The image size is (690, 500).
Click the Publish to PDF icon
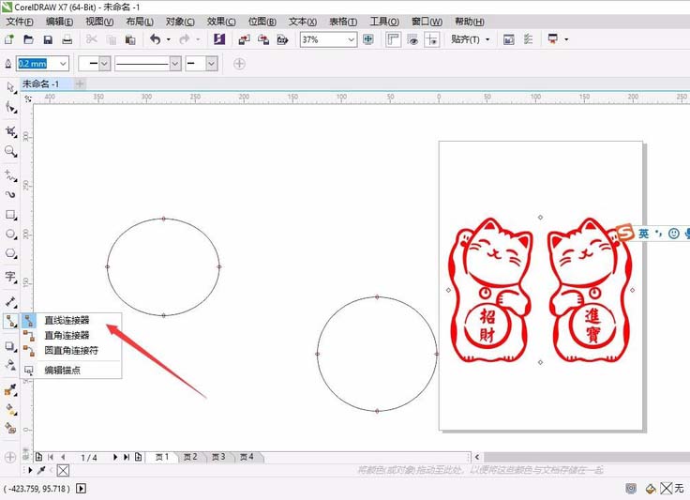coord(282,39)
